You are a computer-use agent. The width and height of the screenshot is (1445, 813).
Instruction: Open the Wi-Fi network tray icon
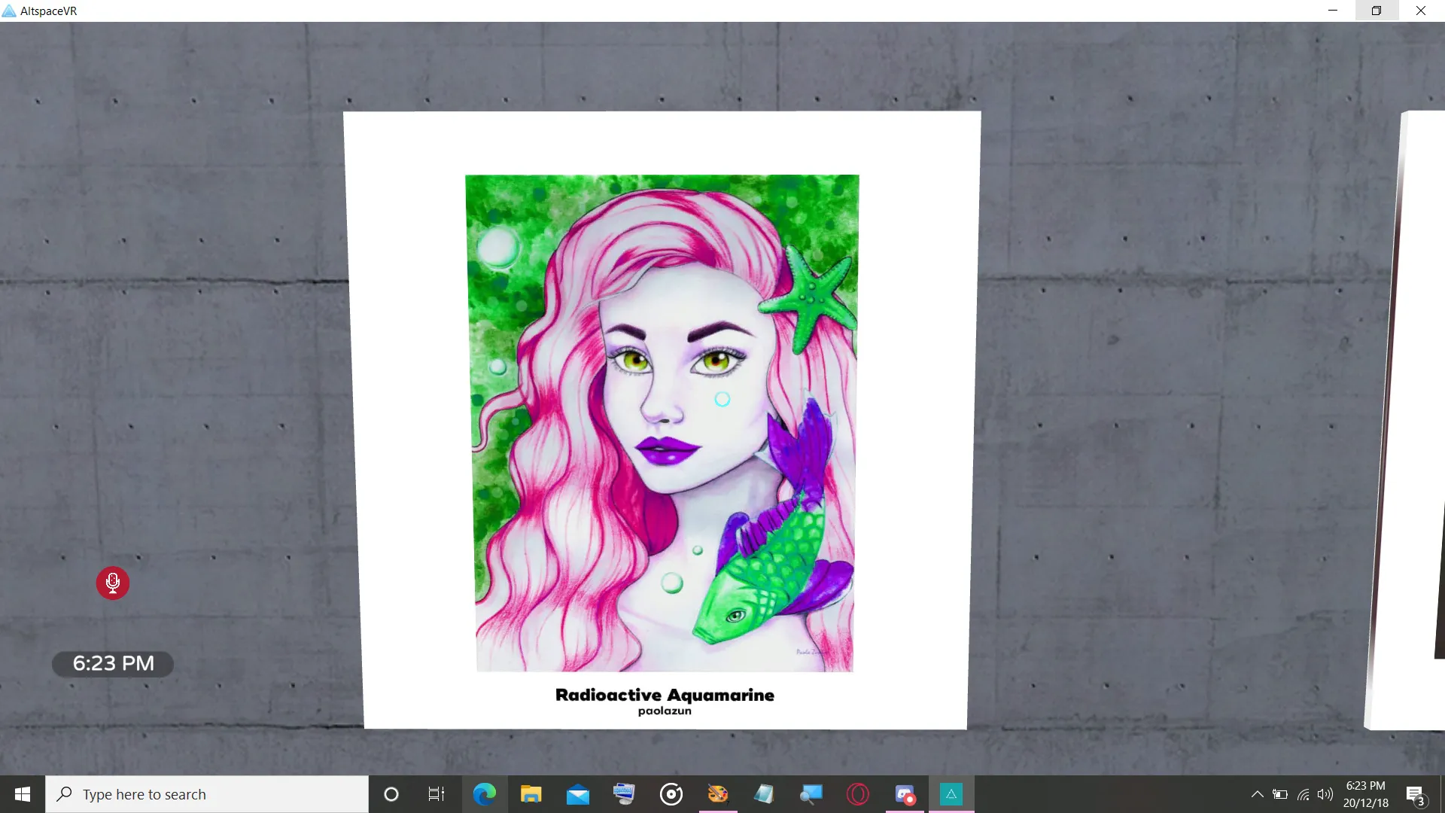(x=1303, y=794)
